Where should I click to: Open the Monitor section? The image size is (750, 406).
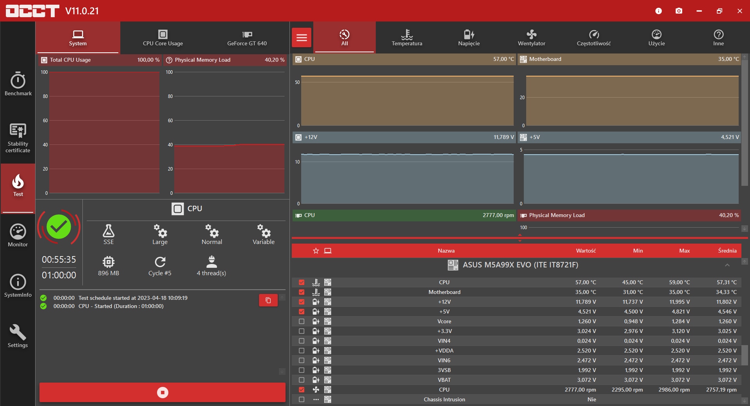pyautogui.click(x=18, y=235)
